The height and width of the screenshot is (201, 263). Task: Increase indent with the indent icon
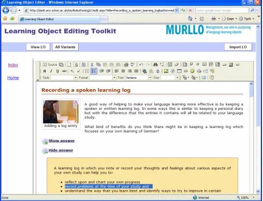pos(108,71)
